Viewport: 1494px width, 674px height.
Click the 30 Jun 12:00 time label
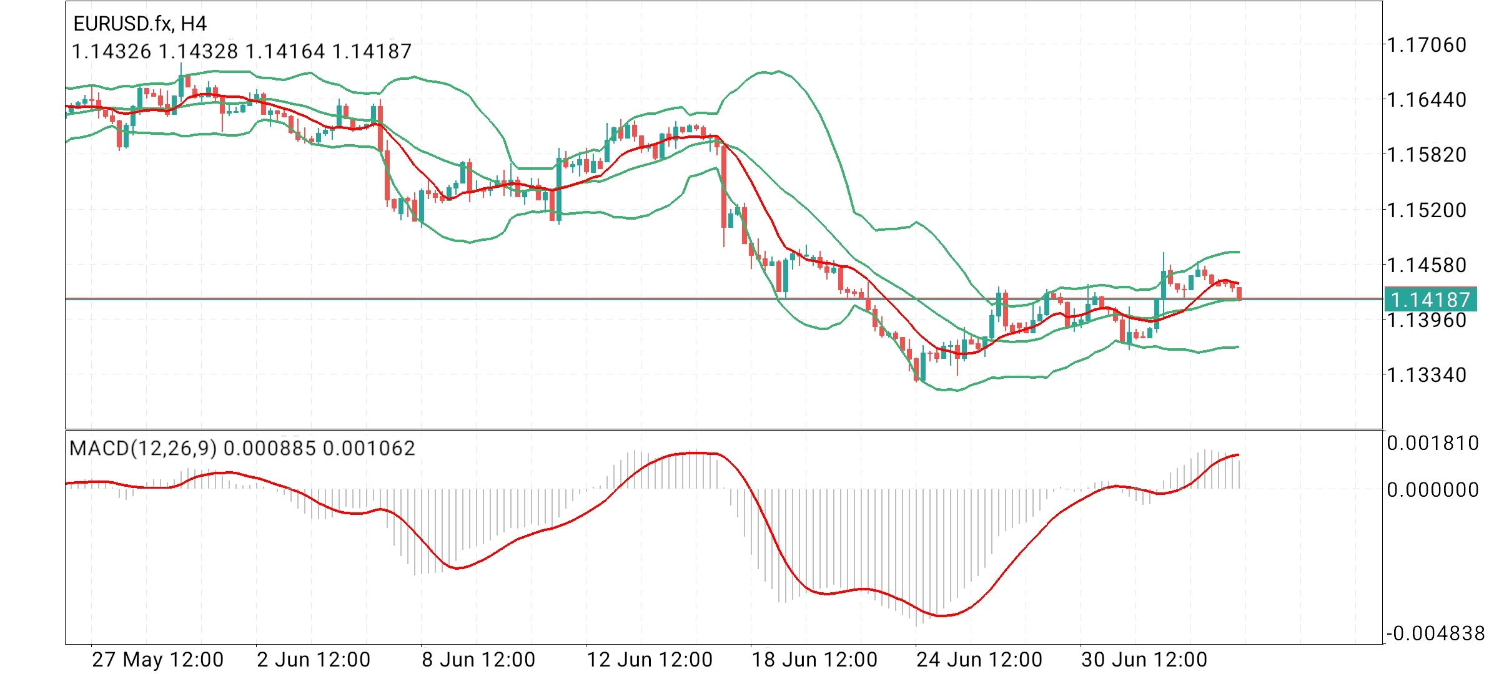coord(1144,660)
